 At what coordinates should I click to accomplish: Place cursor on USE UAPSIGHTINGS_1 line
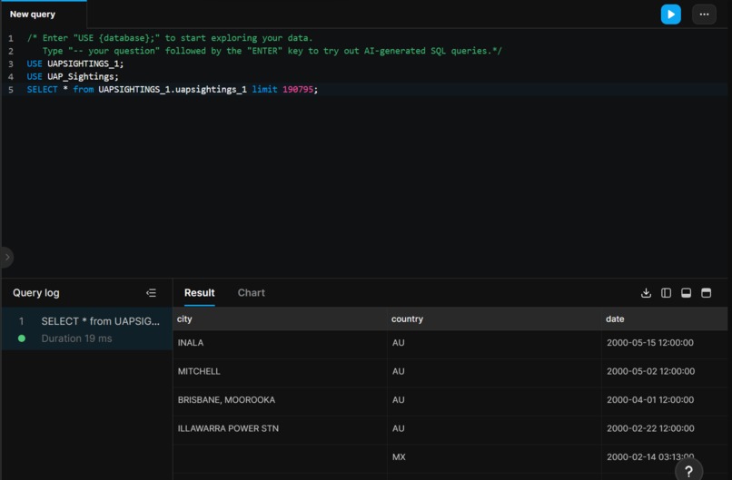point(75,64)
